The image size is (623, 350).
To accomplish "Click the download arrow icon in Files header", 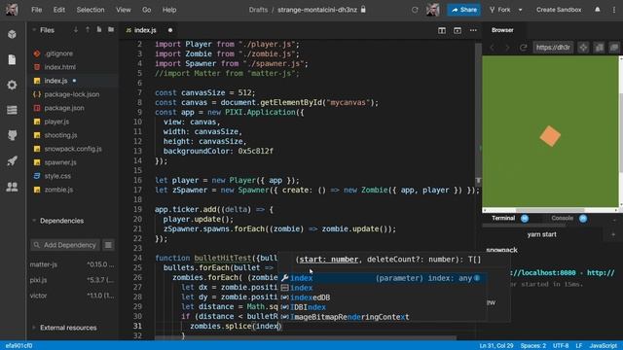I will click(76, 30).
